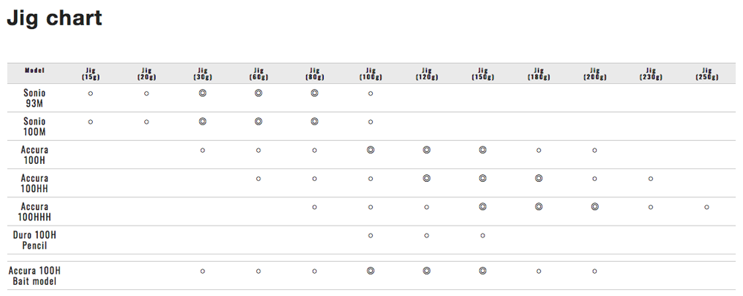Click small circle for Accura 100H Bait model Jig 30g
Image resolution: width=743 pixels, height=296 pixels.
(x=202, y=272)
